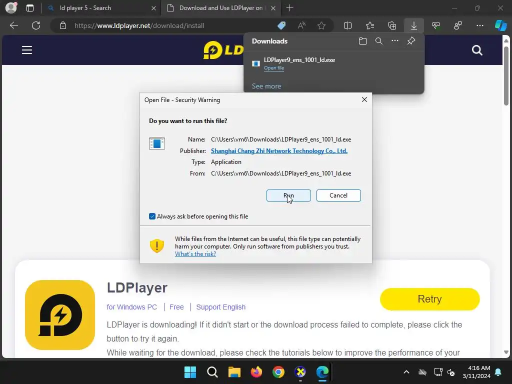Click the Edge profile avatar icon
Screen dimensions: 512x384
coord(11,8)
